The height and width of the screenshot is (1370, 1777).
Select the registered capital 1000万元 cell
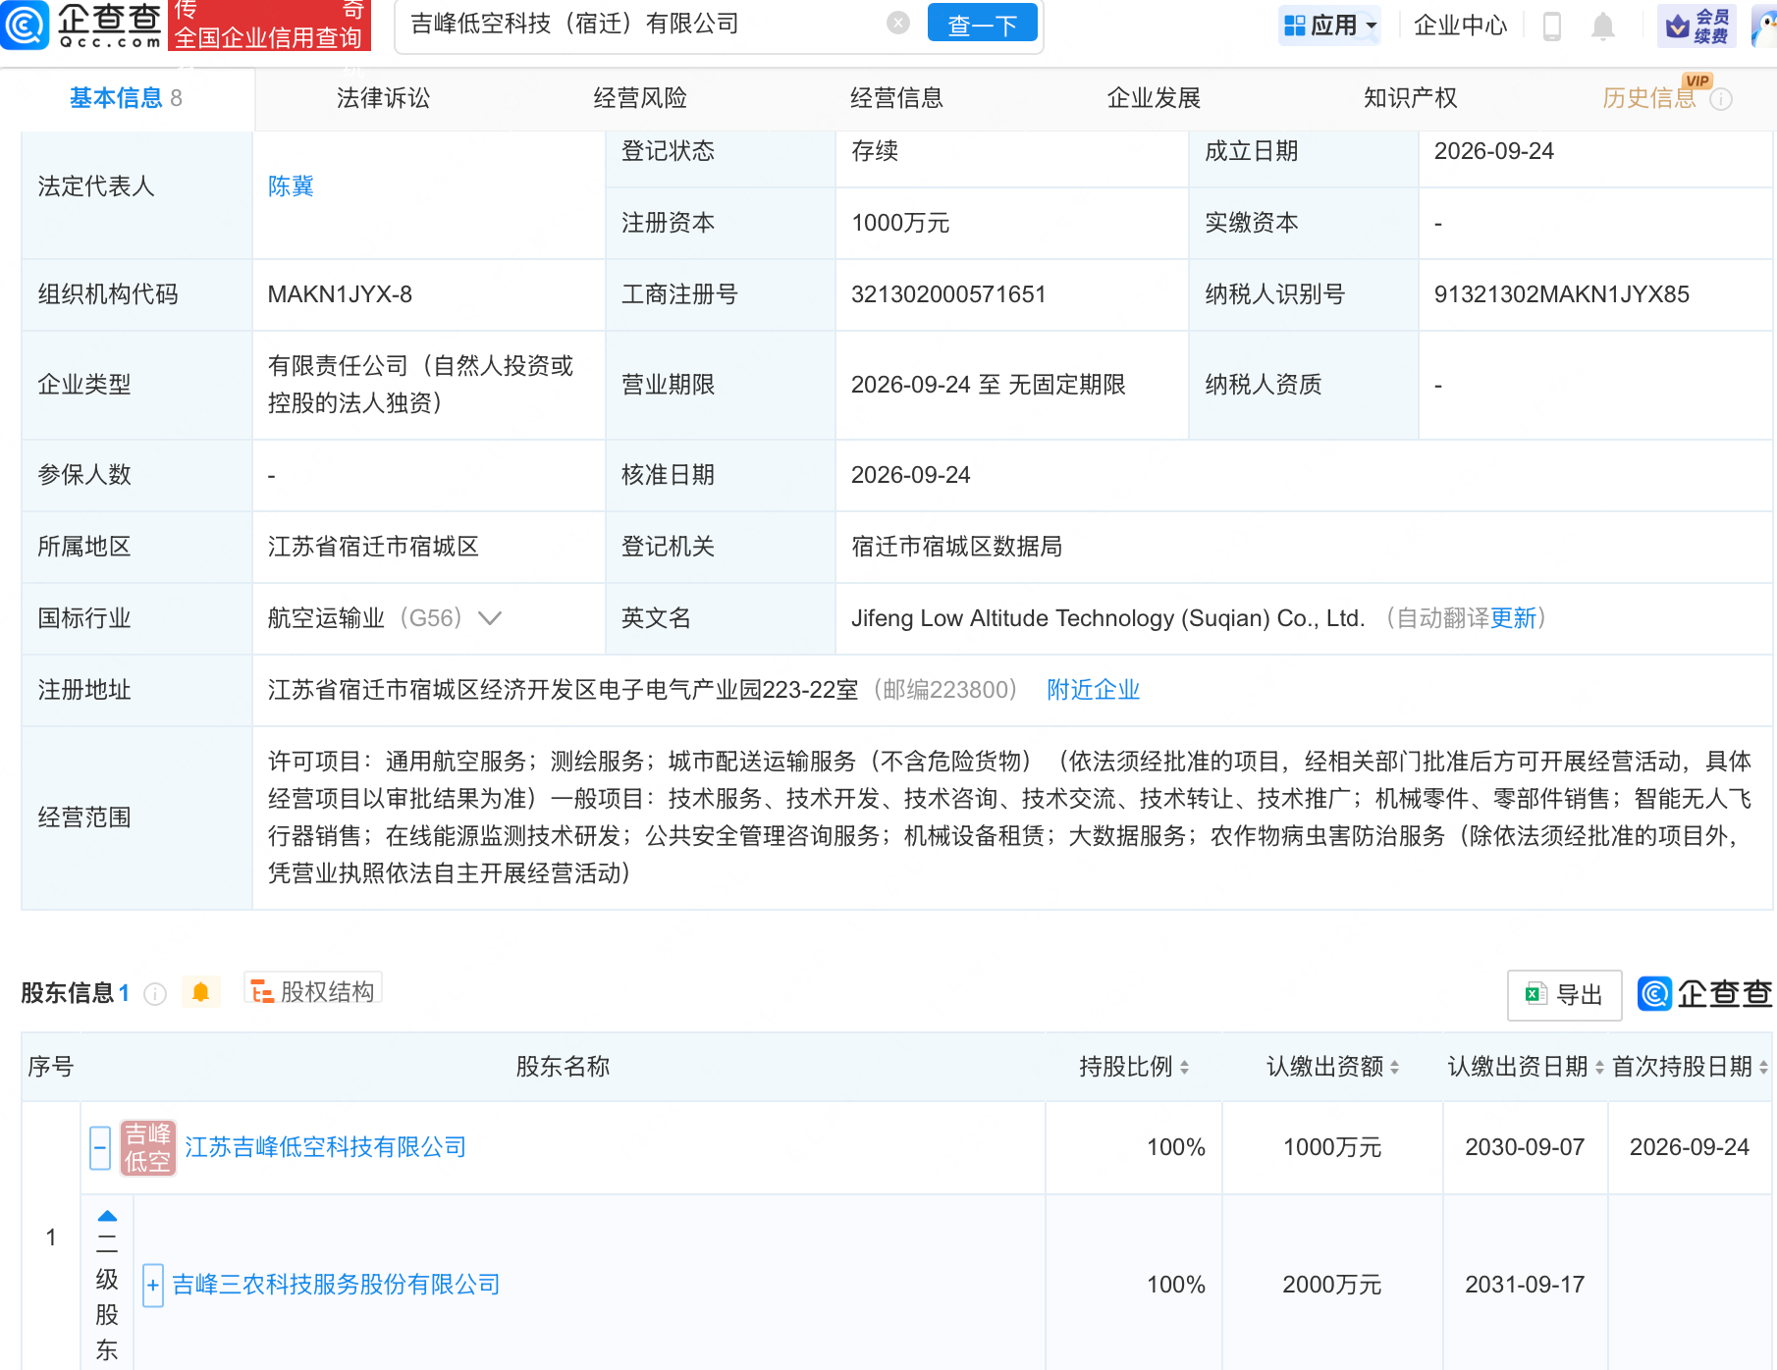(x=900, y=224)
